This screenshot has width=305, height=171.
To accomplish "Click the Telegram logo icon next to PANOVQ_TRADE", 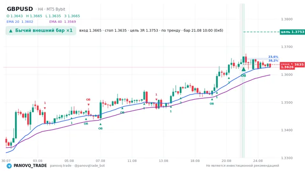I will 9,166.
